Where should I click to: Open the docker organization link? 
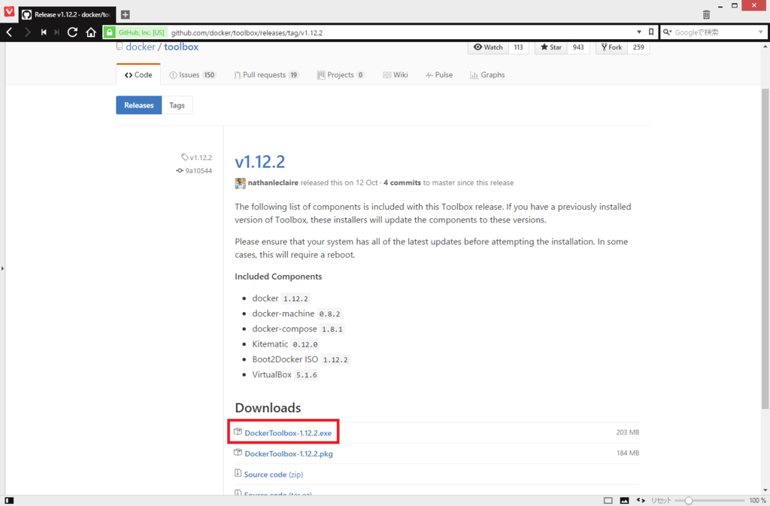pos(141,47)
